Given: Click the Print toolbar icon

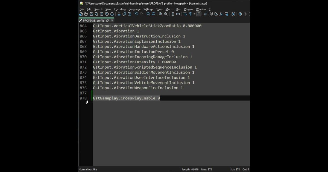Looking at the screenshot, I should (x=112, y=14).
